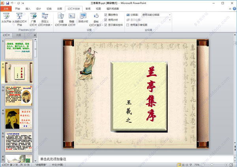
Task: Open Set Up Slide Show (设置幻灯片放映)
Action: pos(61,20)
